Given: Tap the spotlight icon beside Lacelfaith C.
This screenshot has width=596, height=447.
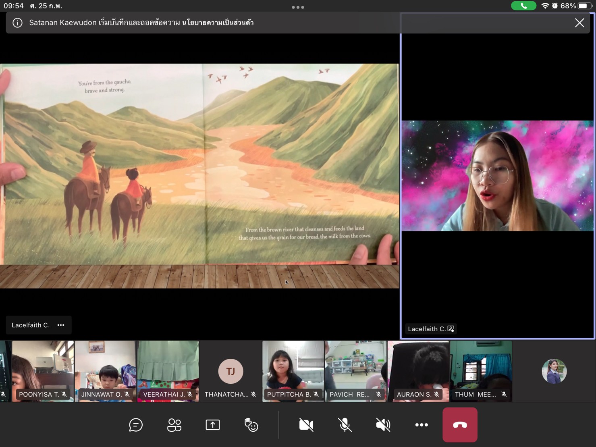Looking at the screenshot, I should coord(451,329).
